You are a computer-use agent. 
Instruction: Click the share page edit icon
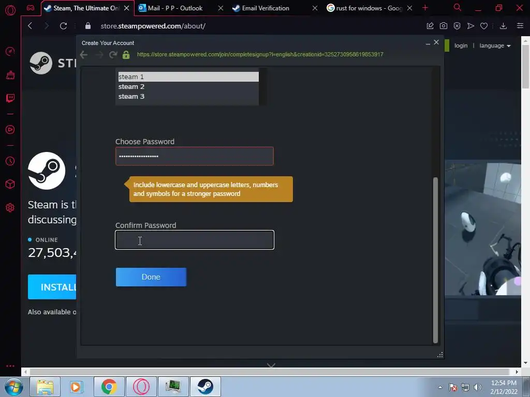point(430,26)
